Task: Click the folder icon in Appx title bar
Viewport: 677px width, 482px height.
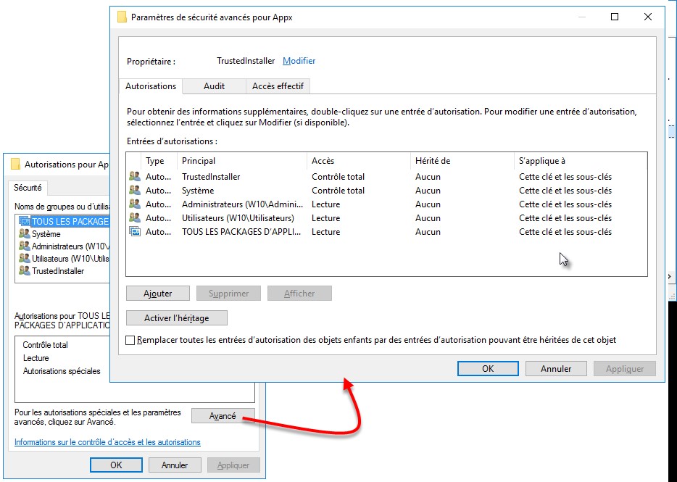Action: tap(122, 17)
